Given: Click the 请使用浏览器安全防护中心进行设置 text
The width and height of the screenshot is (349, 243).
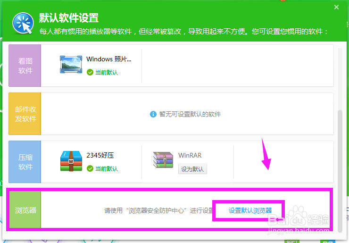Looking at the screenshot, I should click(x=158, y=210).
